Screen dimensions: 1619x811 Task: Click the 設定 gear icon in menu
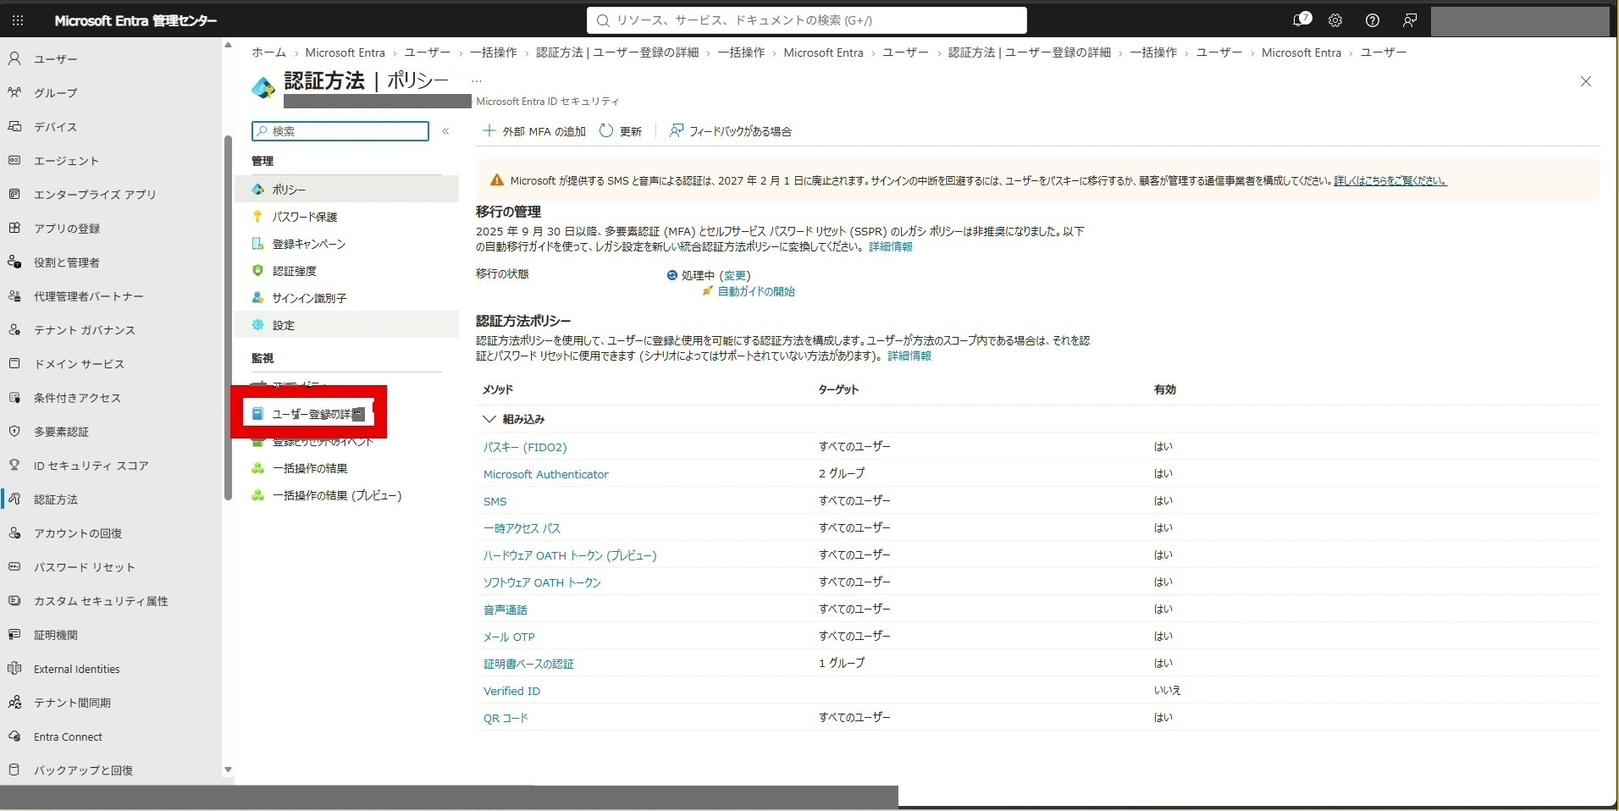tap(258, 325)
